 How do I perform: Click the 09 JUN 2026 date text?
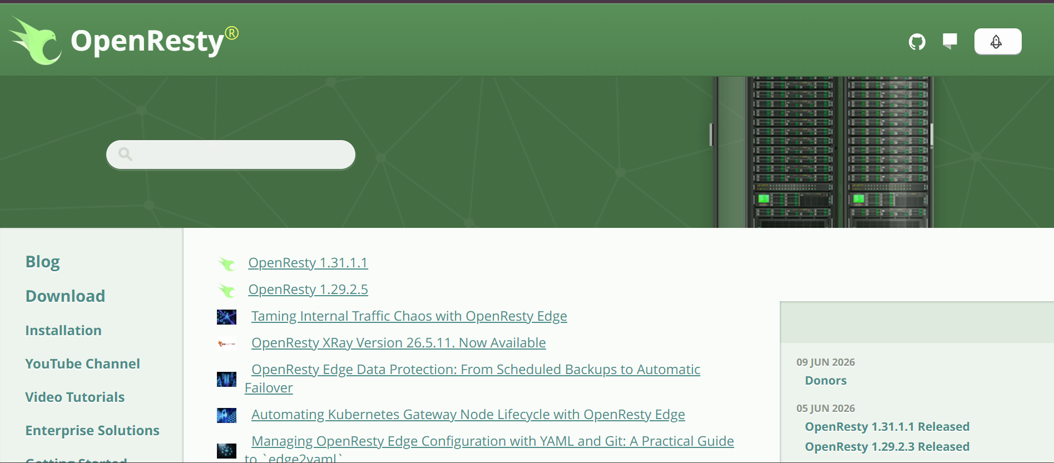click(x=825, y=362)
